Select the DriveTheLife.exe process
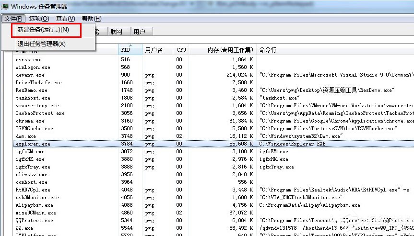Viewport: 414px width, 236px height. coord(213,83)
